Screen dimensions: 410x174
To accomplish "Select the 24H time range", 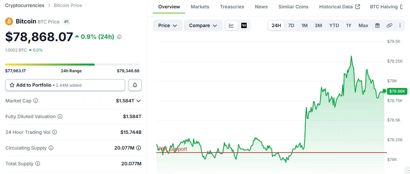I will (x=276, y=25).
